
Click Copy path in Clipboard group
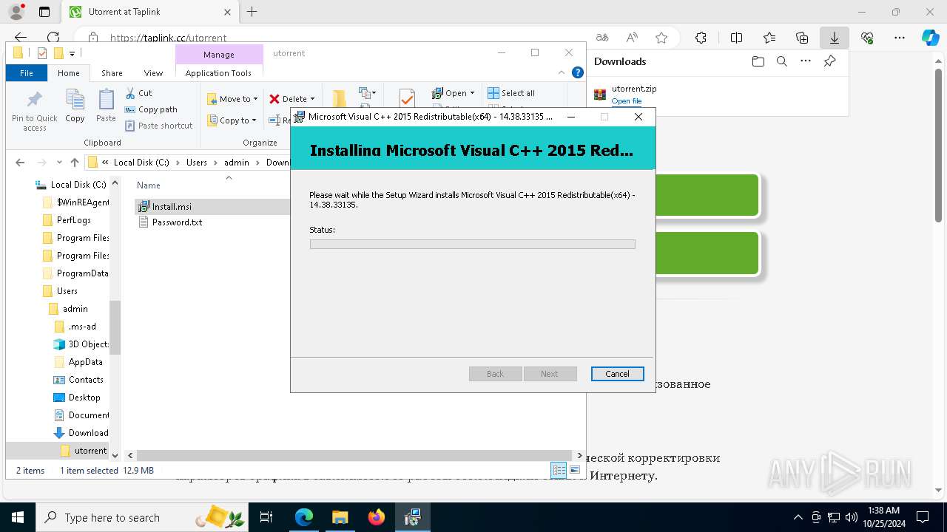pyautogui.click(x=151, y=109)
